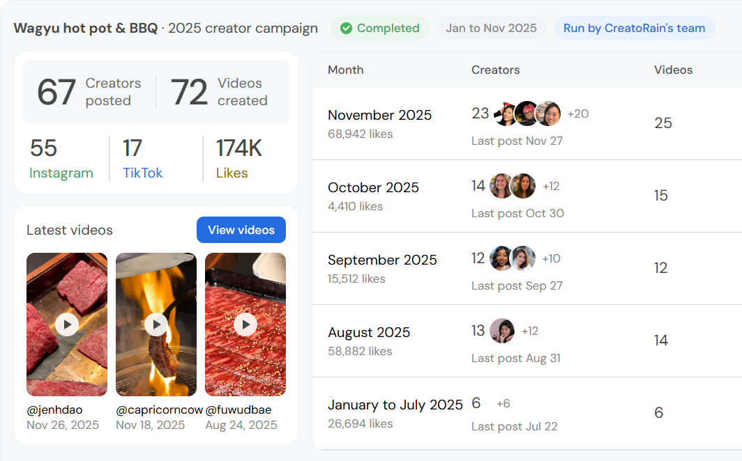Select the September 2025 month row
Image resolution: width=742 pixels, height=461 pixels.
click(527, 268)
